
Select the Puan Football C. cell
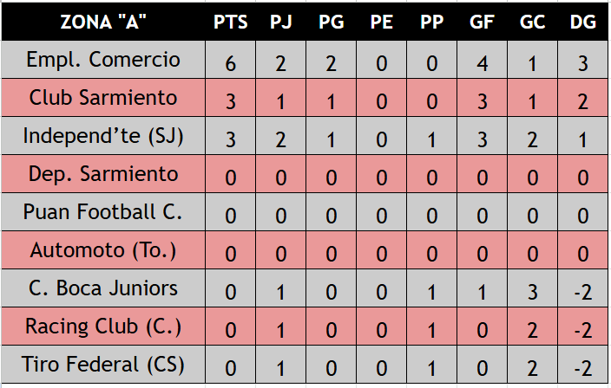coord(103,212)
